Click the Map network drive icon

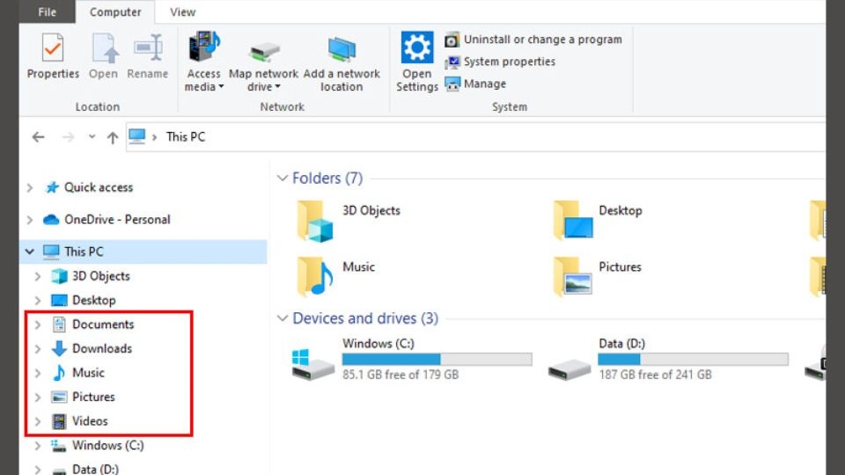tap(263, 52)
